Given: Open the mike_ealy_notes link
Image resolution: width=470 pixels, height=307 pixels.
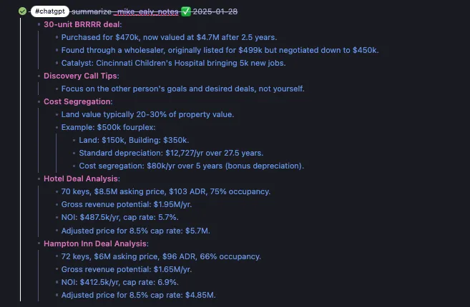Looking at the screenshot, I should pyautogui.click(x=147, y=11).
